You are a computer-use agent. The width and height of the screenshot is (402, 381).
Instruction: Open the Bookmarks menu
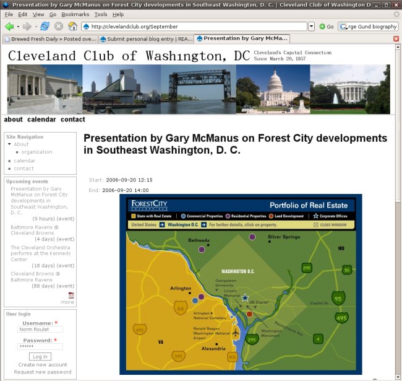(x=75, y=15)
